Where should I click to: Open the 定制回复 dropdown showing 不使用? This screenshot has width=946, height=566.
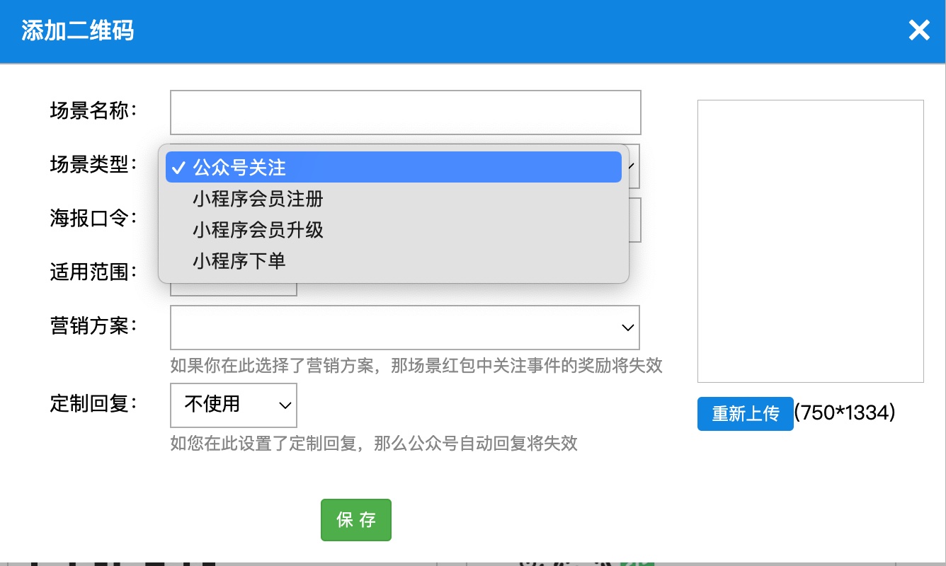tap(233, 405)
